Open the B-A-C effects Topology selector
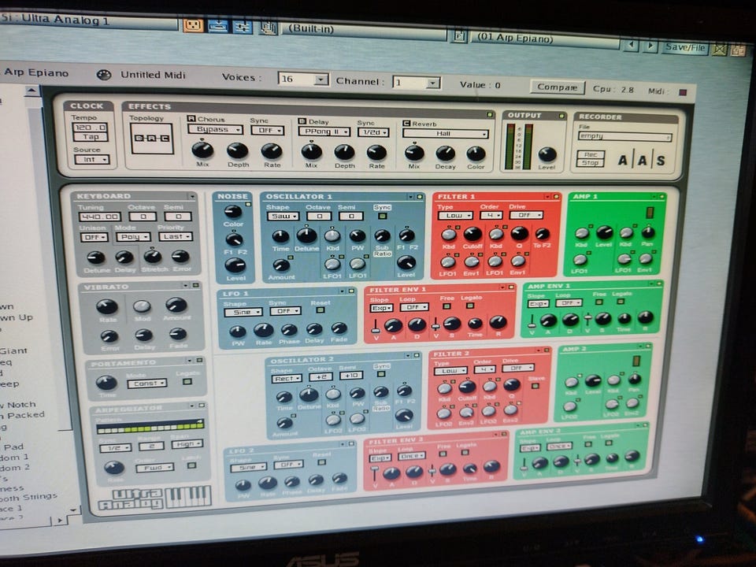 tap(152, 139)
